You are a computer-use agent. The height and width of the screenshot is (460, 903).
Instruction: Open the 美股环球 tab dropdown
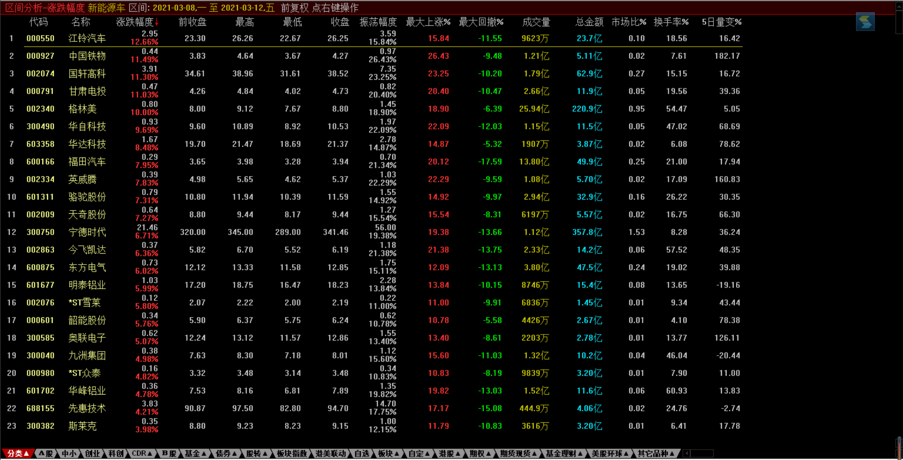[610, 453]
